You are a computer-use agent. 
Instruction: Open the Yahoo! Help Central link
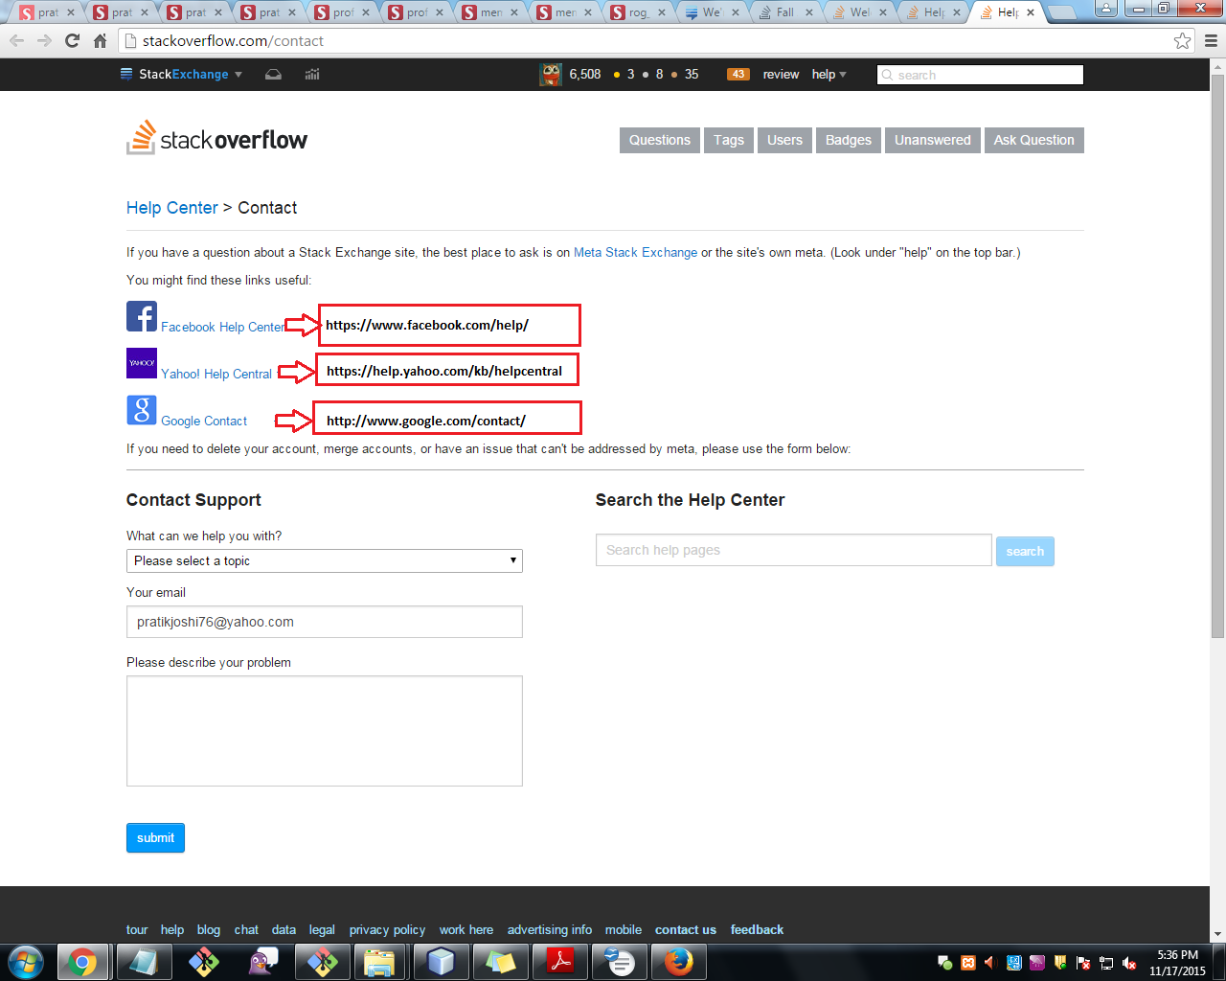pyautogui.click(x=216, y=374)
